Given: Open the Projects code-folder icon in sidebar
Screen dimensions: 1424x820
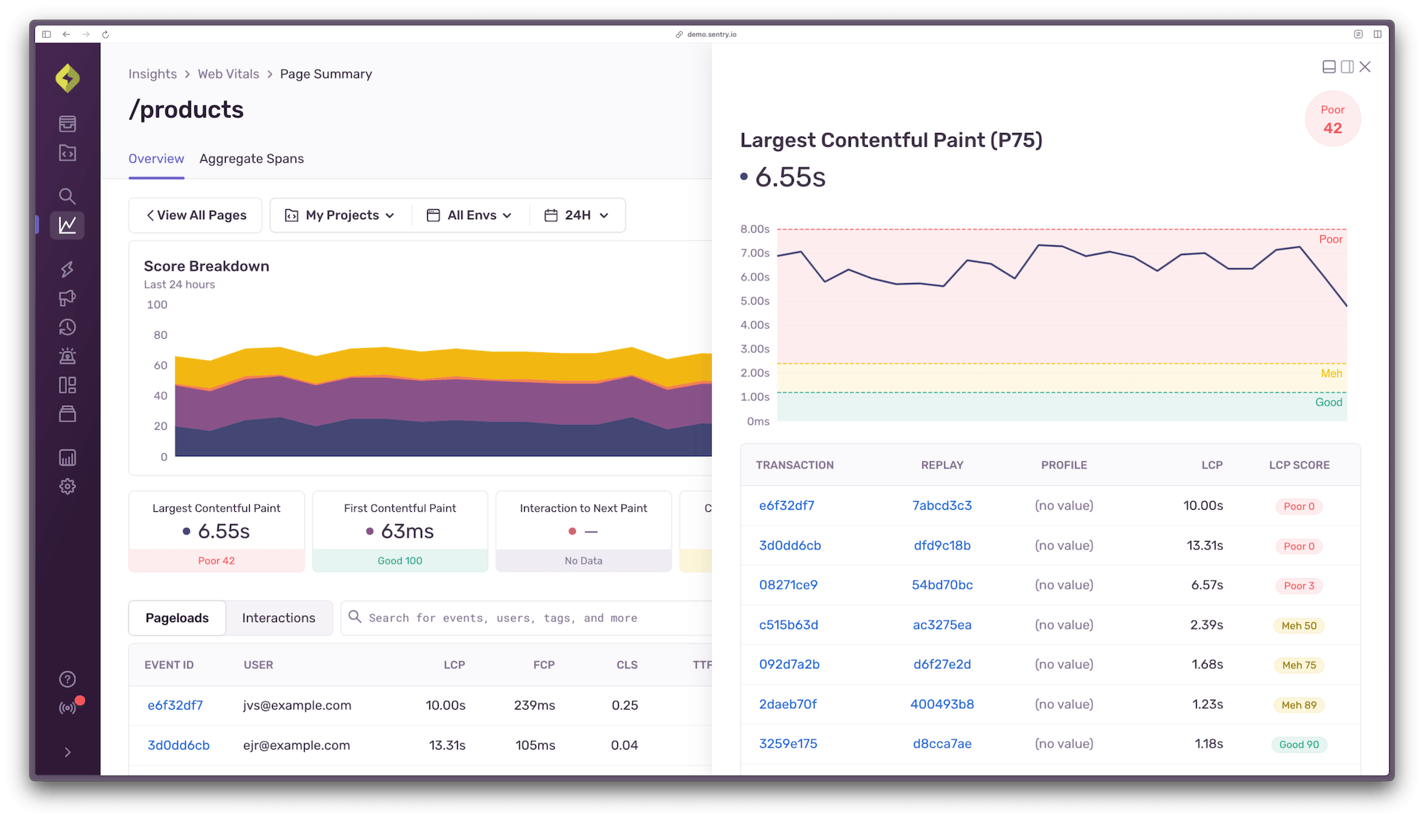Looking at the screenshot, I should click(68, 153).
